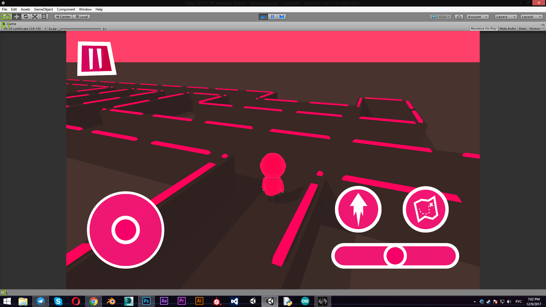Click the Game view Scale slider
546x307 pixels.
click(80, 29)
